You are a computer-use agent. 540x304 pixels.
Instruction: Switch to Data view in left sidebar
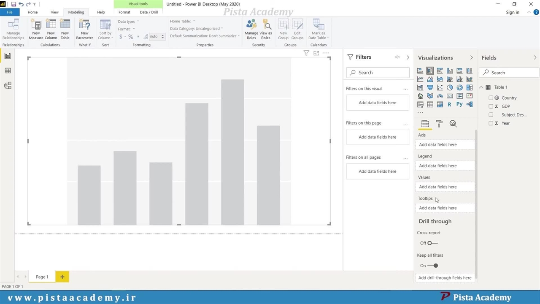8,71
